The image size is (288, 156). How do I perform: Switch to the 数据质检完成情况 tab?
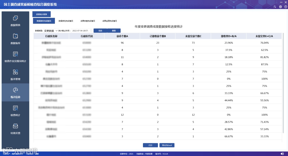pos(66,21)
